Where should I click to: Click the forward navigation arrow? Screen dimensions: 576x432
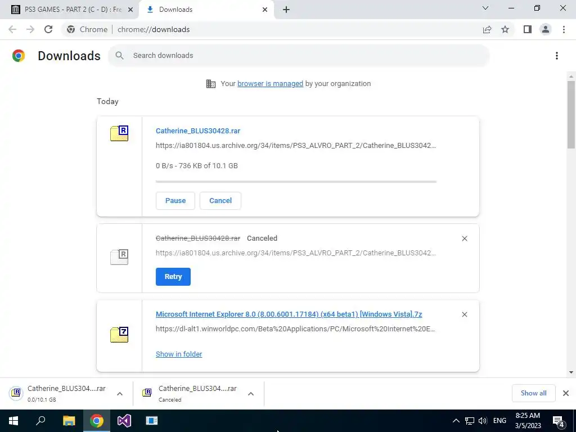coord(30,29)
